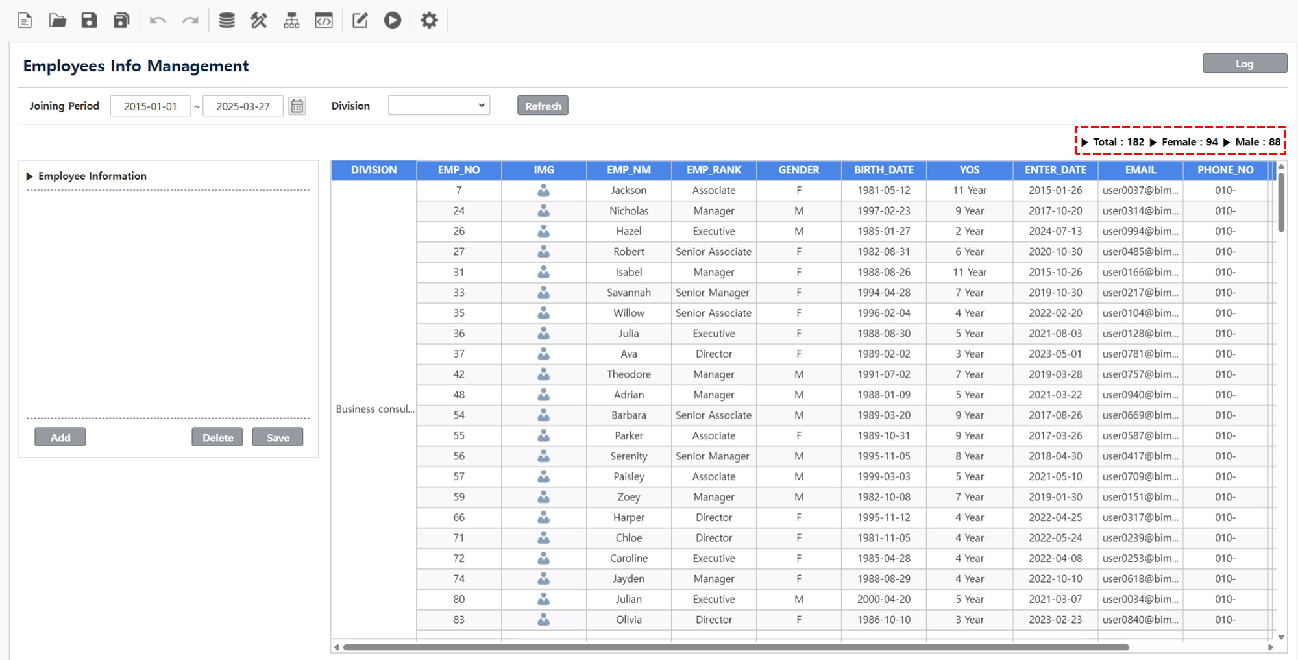Click the birth date cell 2000-04-20
Viewport: 1298px width, 660px height.
[884, 599]
